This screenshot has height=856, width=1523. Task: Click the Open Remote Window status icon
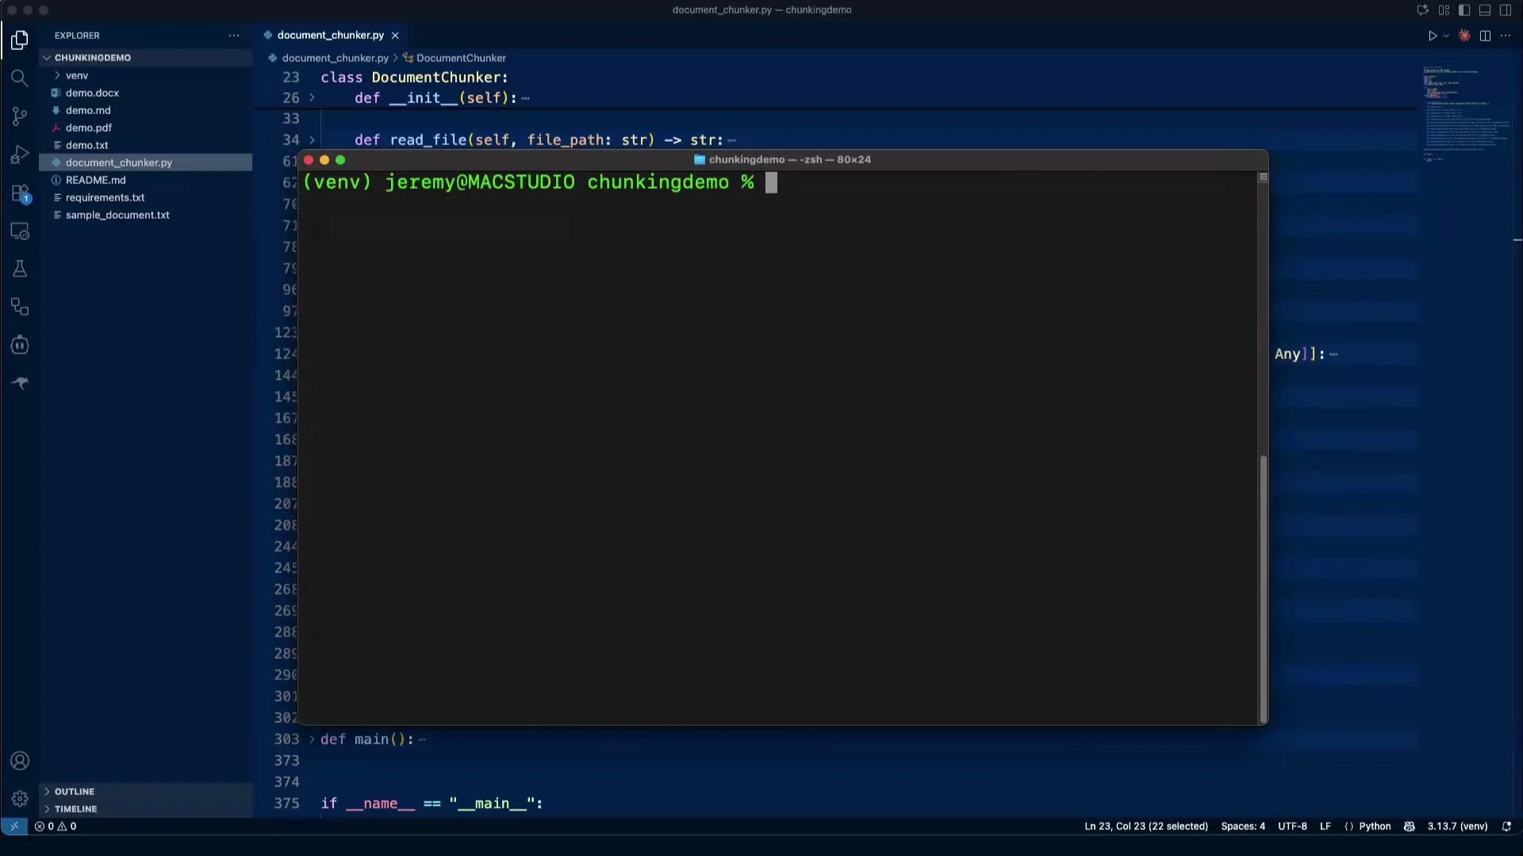[x=13, y=826]
